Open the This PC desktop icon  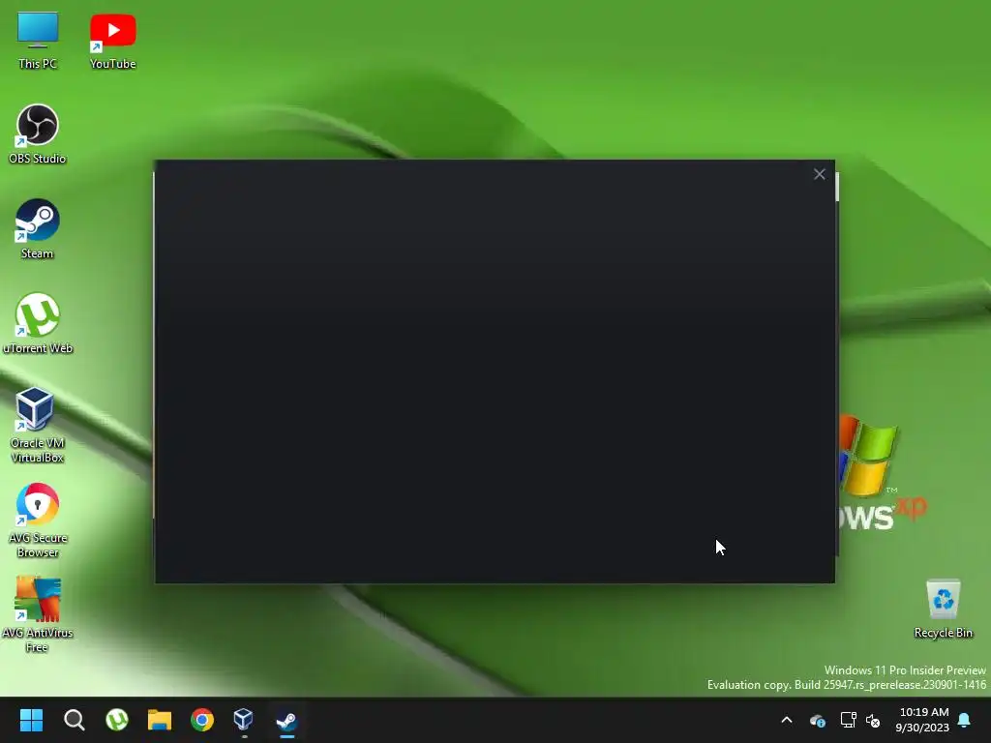click(38, 41)
